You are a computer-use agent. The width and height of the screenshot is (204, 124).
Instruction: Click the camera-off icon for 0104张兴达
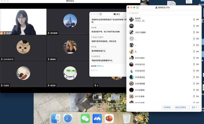pyautogui.click(x=198, y=65)
